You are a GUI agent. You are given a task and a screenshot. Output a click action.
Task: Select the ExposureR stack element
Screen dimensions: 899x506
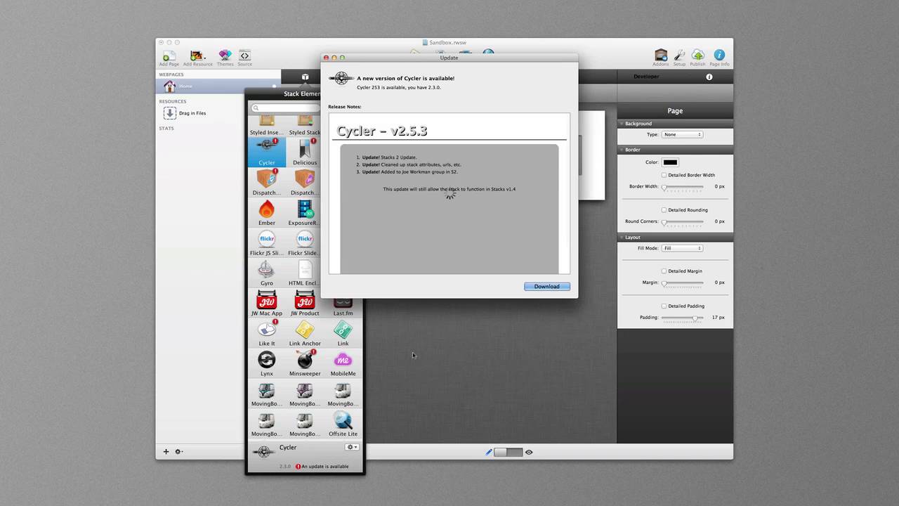305,212
